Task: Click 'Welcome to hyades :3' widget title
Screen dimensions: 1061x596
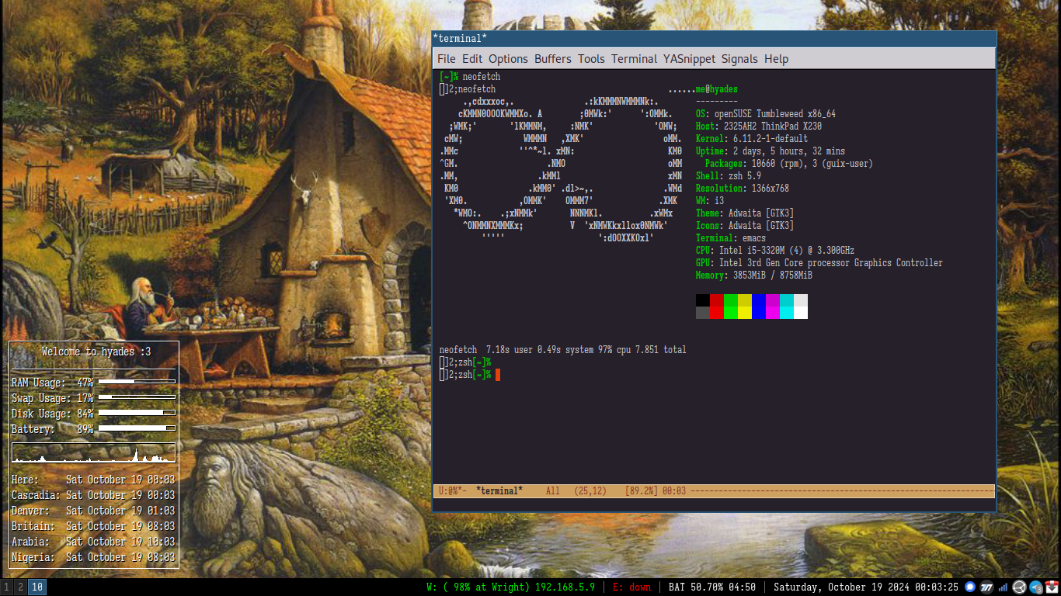Action: point(96,352)
